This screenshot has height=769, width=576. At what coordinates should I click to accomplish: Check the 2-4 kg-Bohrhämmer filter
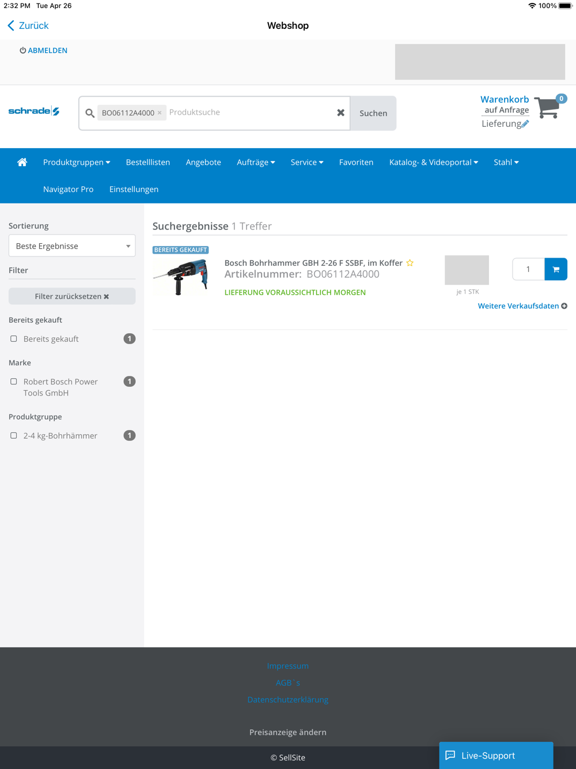tap(14, 436)
